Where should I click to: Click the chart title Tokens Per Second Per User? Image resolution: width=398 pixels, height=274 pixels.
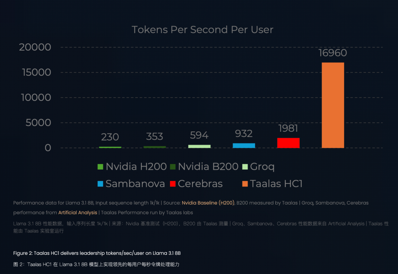pyautogui.click(x=202, y=30)
